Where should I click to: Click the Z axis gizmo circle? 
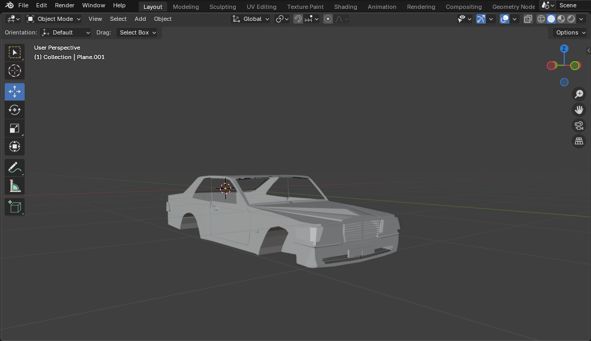pyautogui.click(x=564, y=49)
